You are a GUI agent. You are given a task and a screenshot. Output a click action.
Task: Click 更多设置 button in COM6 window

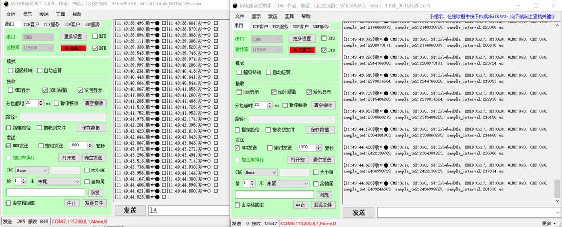302,39
